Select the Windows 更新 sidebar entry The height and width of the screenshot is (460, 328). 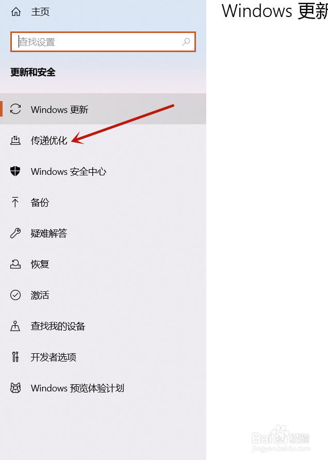(103, 109)
